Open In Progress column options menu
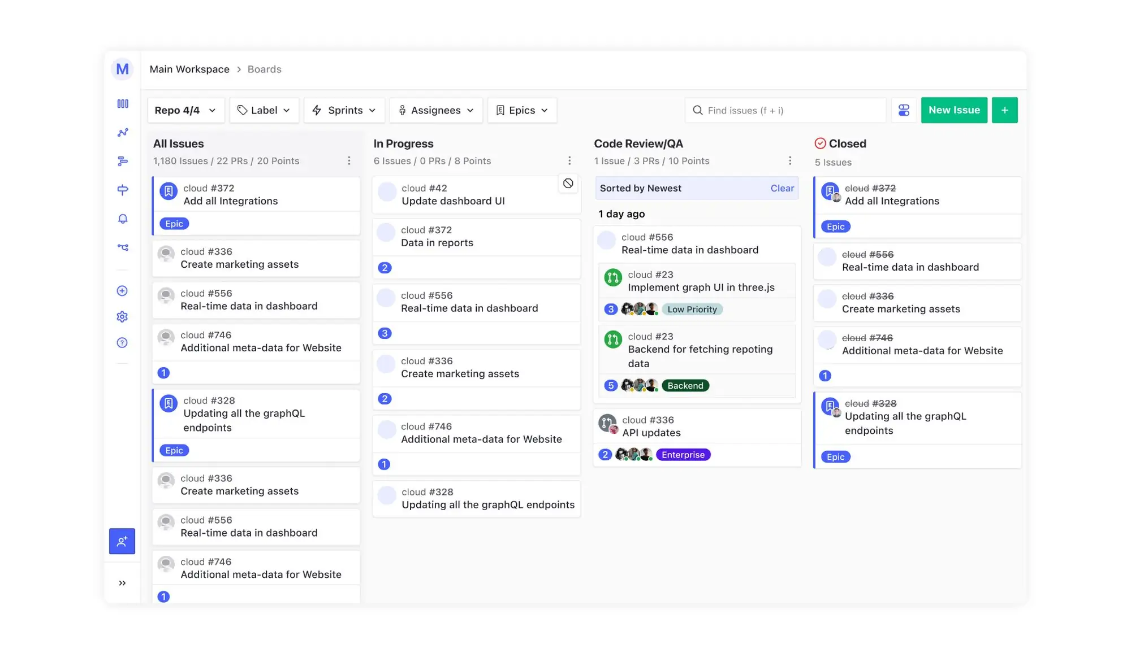 point(569,161)
